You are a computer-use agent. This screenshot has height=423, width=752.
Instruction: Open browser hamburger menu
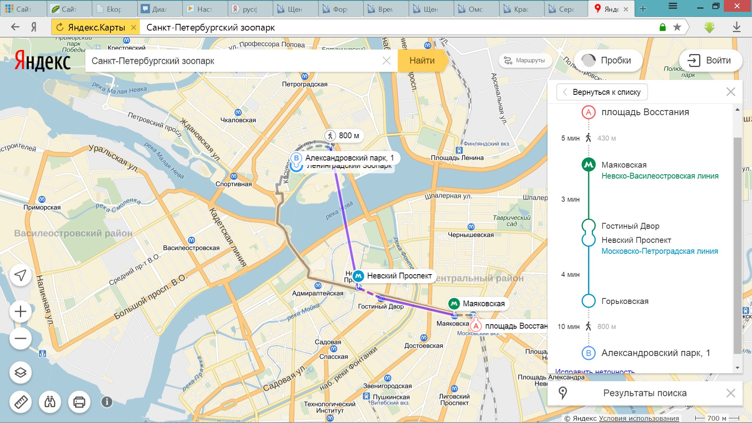pos(672,7)
